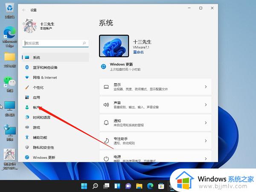Viewport: 256px width, 192px height.
Task: Click the accounts person icon
Action: coord(27,107)
